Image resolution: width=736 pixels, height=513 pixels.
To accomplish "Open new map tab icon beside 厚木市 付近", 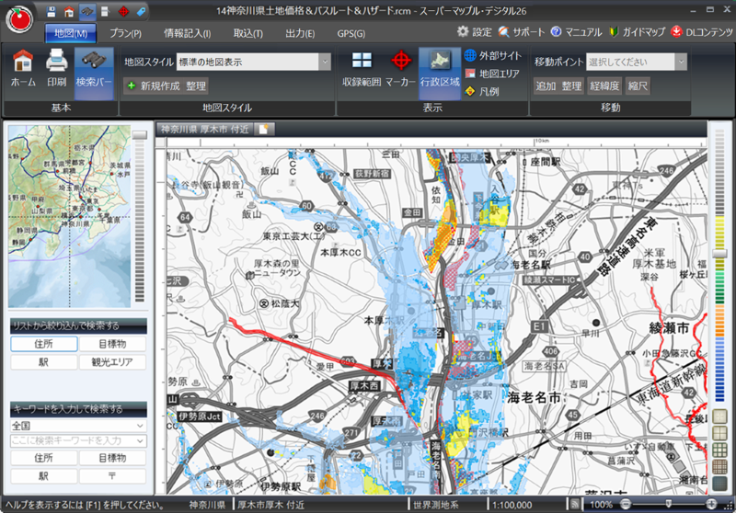I will click(x=264, y=129).
